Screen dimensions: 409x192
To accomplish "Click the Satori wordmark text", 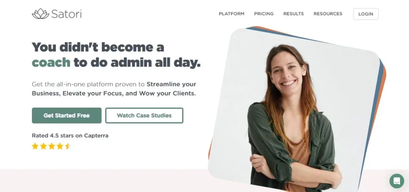I will coord(67,14).
